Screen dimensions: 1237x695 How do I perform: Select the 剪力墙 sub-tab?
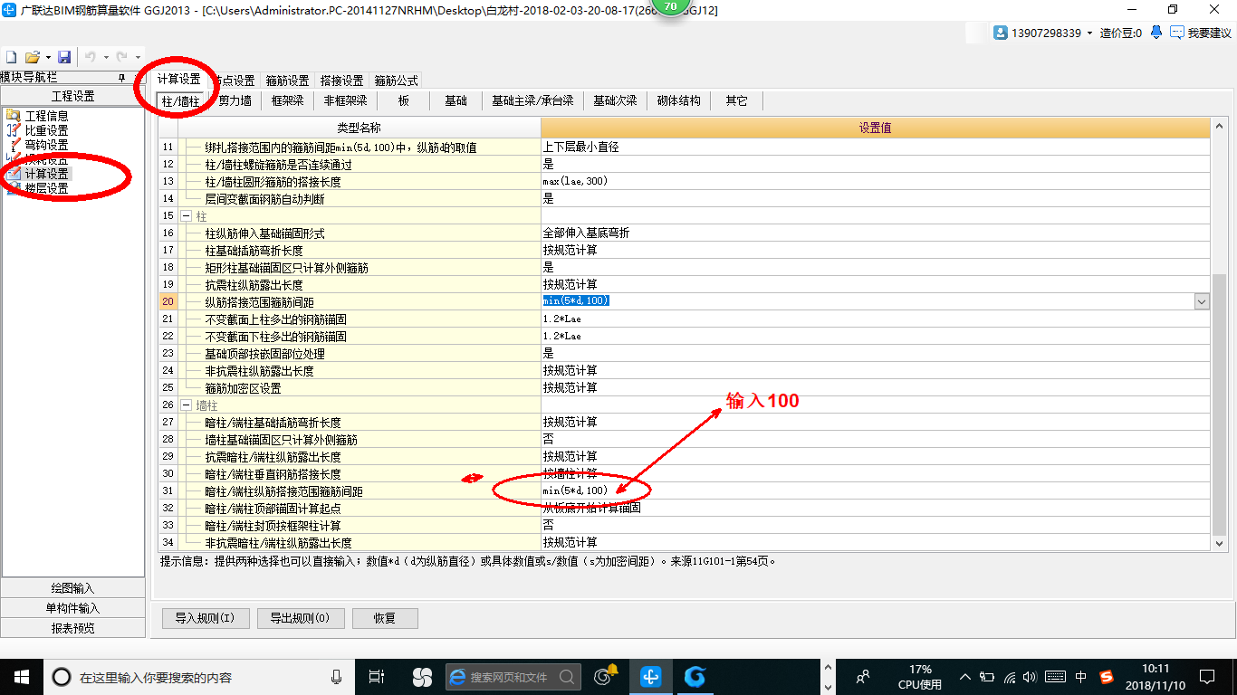235,100
